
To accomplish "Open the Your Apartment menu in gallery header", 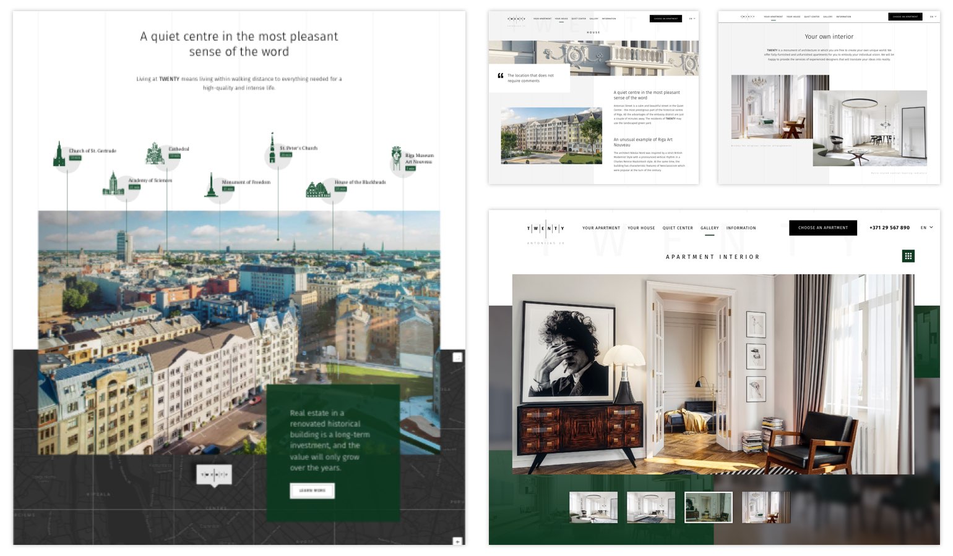I will click(x=601, y=228).
